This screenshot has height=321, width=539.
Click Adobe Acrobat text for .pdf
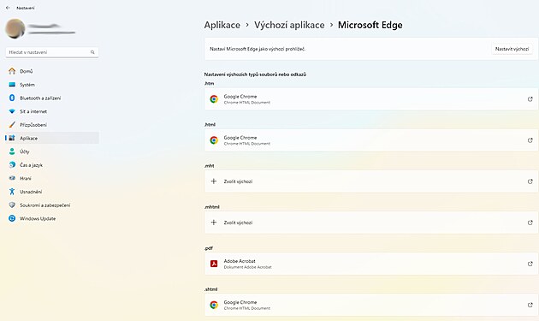tap(240, 261)
